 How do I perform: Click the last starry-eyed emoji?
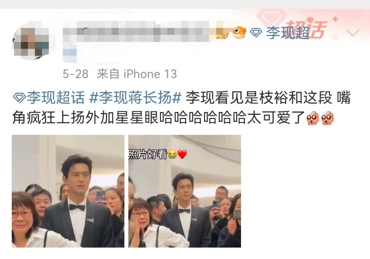[x=328, y=118]
